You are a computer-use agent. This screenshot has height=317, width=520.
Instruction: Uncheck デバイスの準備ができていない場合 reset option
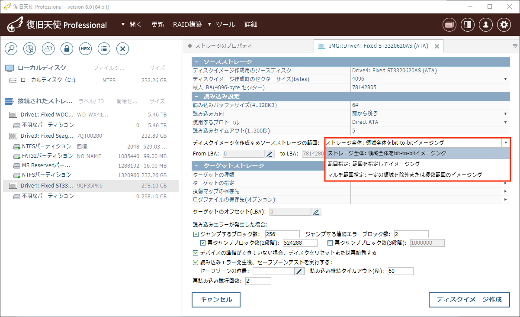pos(196,252)
